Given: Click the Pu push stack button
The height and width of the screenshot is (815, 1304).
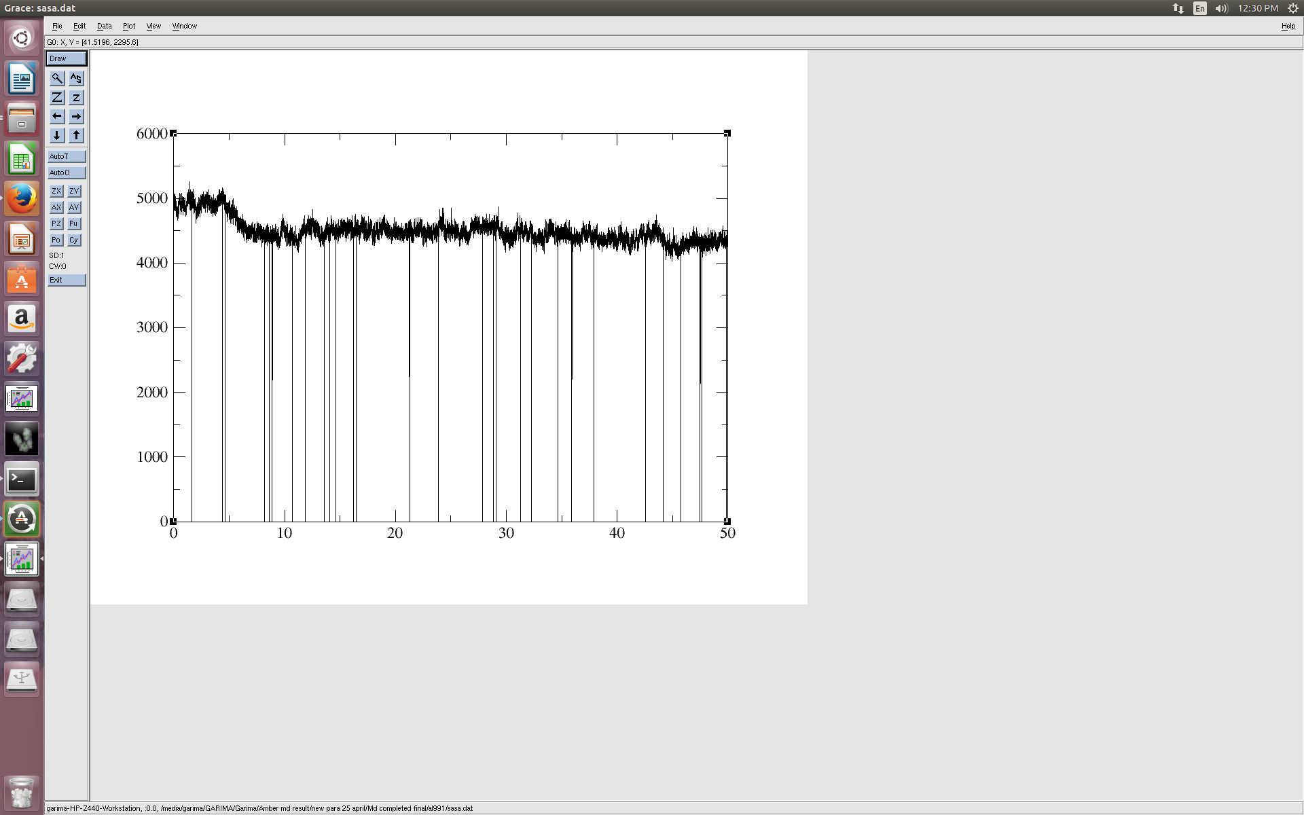Looking at the screenshot, I should tap(74, 223).
